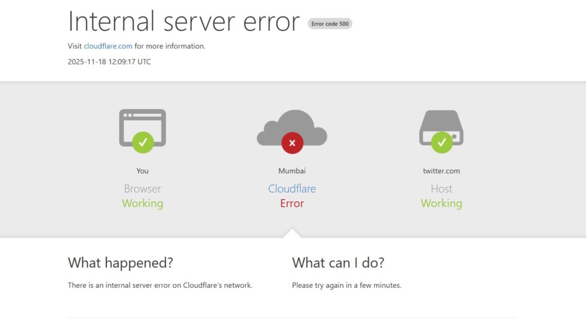This screenshot has width=586, height=330.
Task: Click the Error status text in red
Action: point(292,203)
